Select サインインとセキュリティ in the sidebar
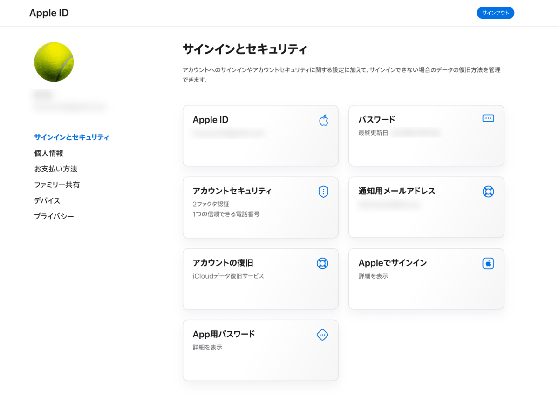559x411 pixels. pyautogui.click(x=72, y=137)
